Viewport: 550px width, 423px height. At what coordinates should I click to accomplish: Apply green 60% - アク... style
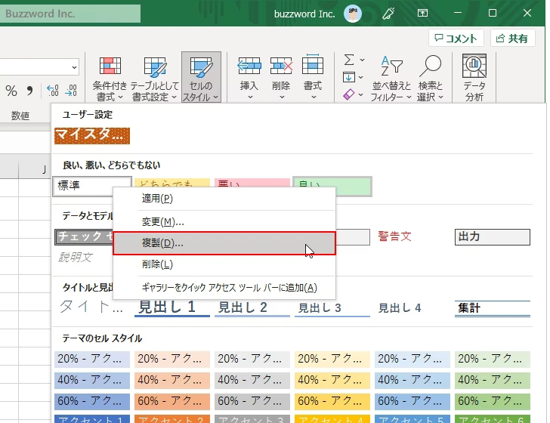coord(492,401)
